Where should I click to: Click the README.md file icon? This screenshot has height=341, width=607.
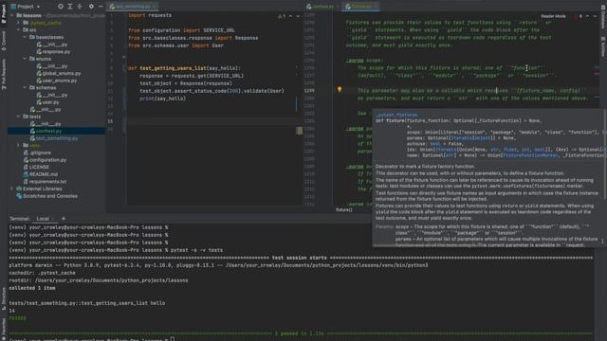26,174
